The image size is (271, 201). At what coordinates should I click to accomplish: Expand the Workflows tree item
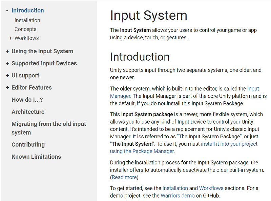tap(10, 38)
